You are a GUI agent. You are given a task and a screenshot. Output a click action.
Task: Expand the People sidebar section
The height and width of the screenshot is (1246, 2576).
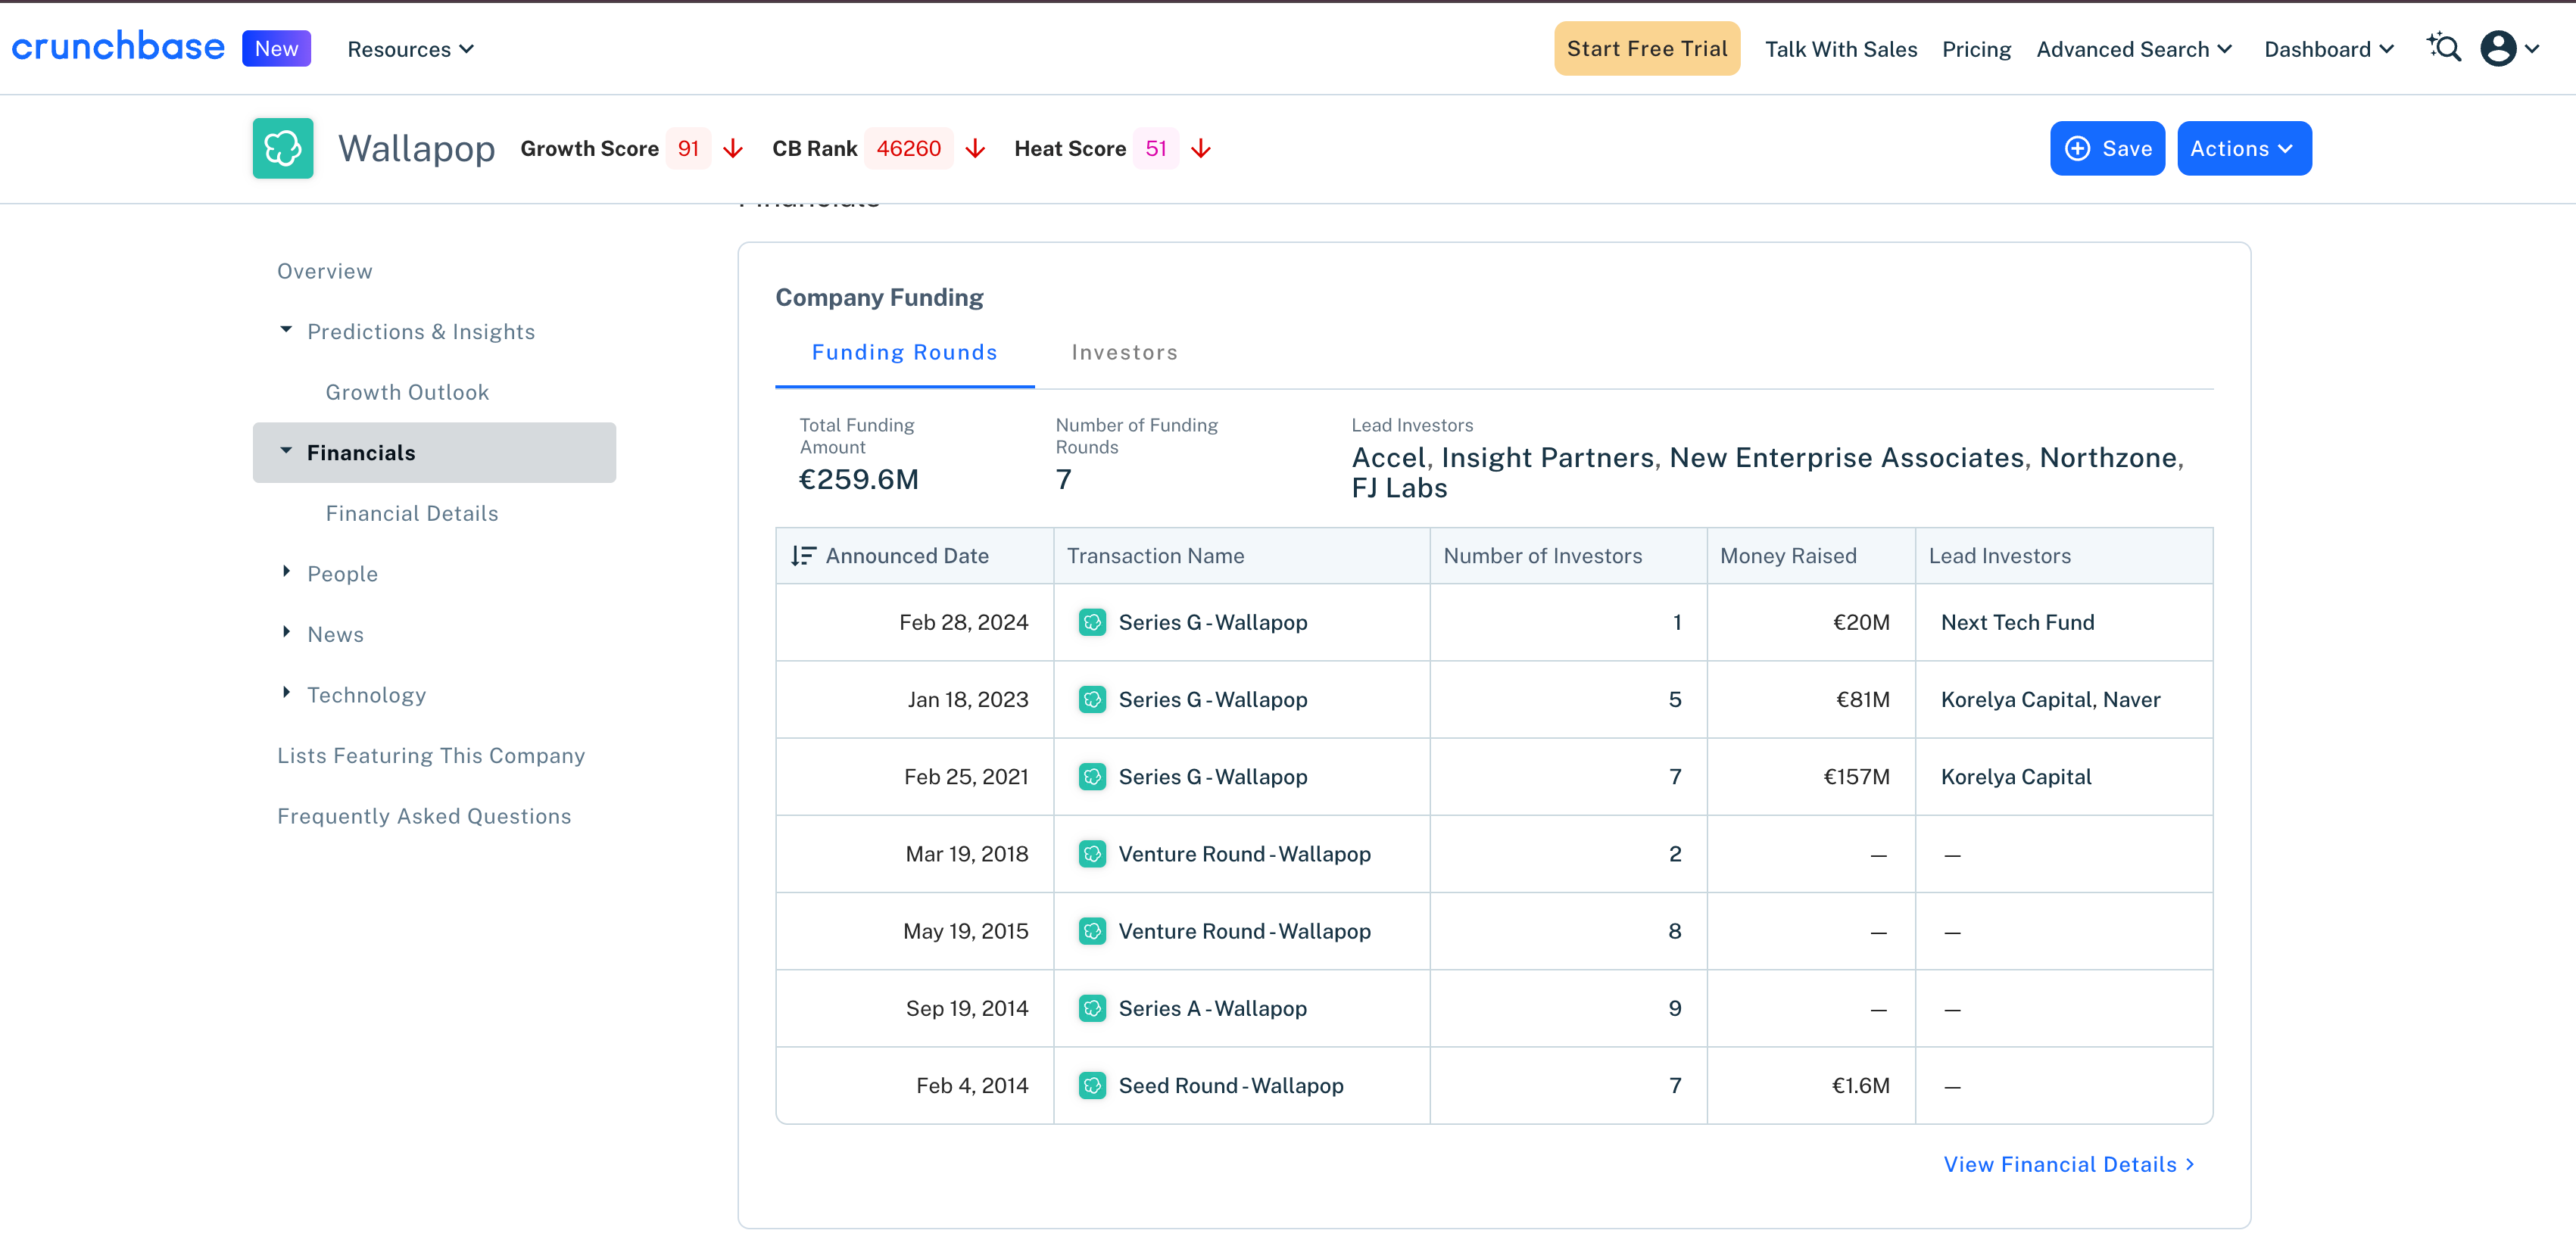click(x=286, y=573)
